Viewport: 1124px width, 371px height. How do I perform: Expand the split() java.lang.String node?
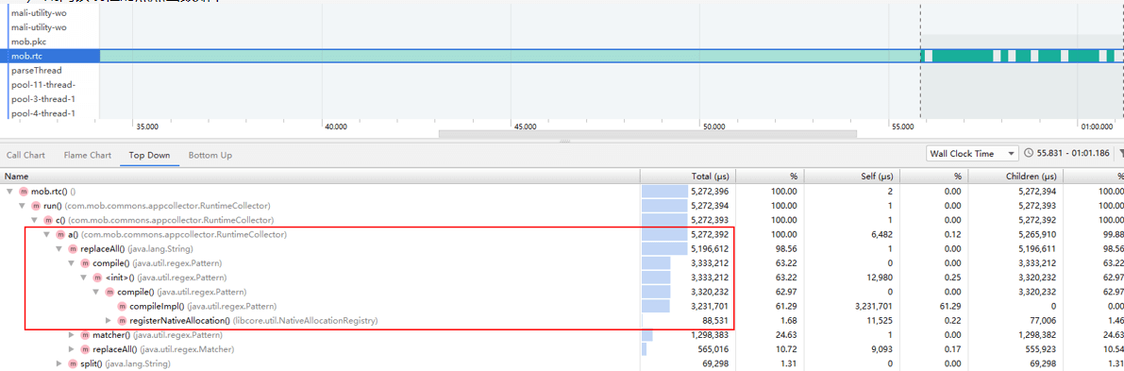coord(59,363)
